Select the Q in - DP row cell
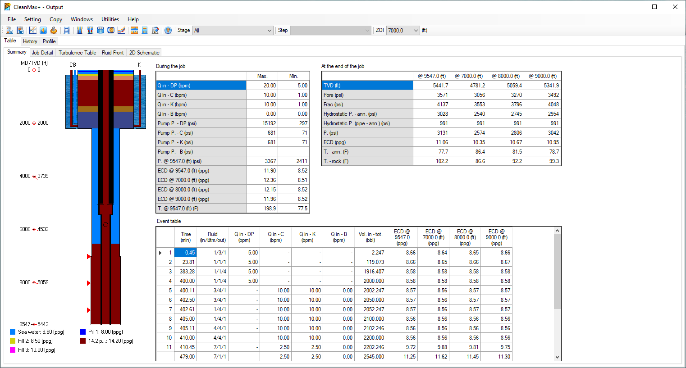Viewport: 686px width, 368px height. 201,86
